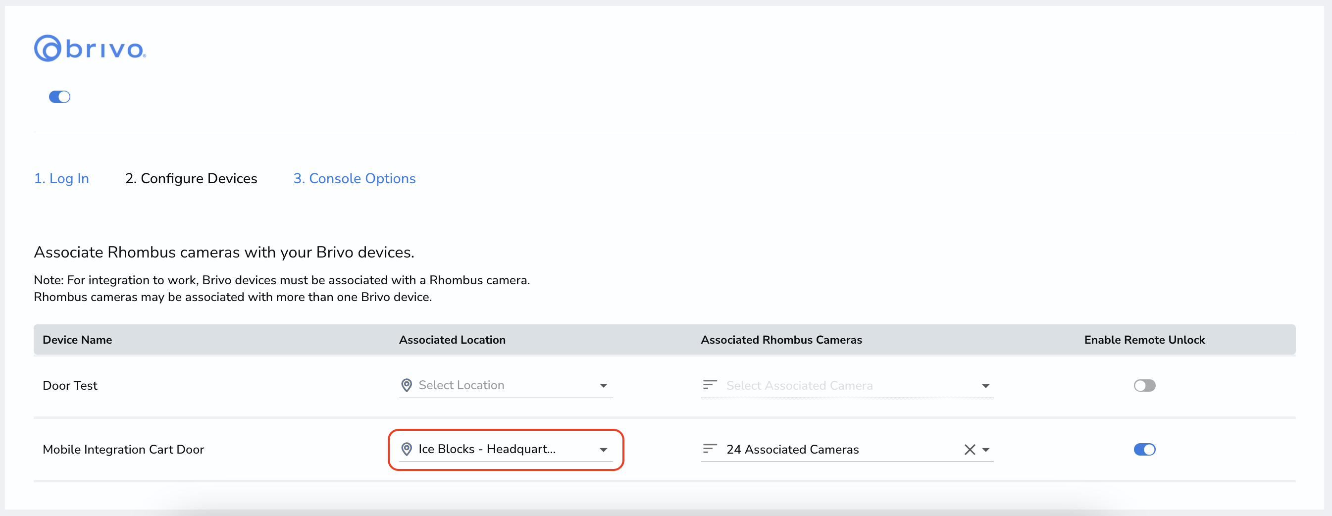Click the camera list icon for Door Test
The height and width of the screenshot is (516, 1332).
tap(710, 385)
